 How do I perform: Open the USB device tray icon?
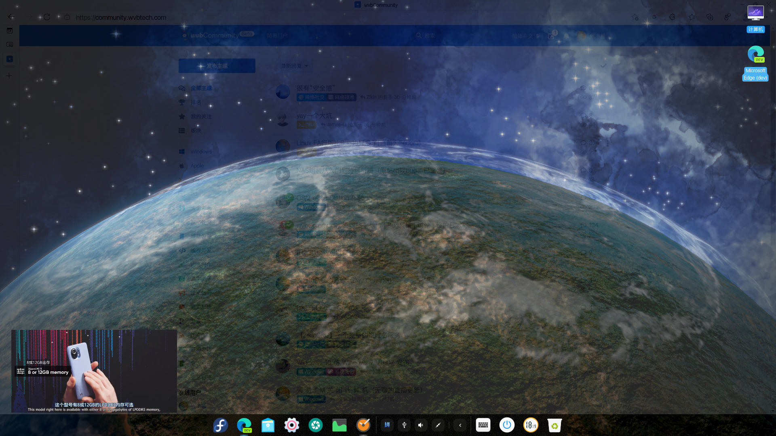[404, 425]
